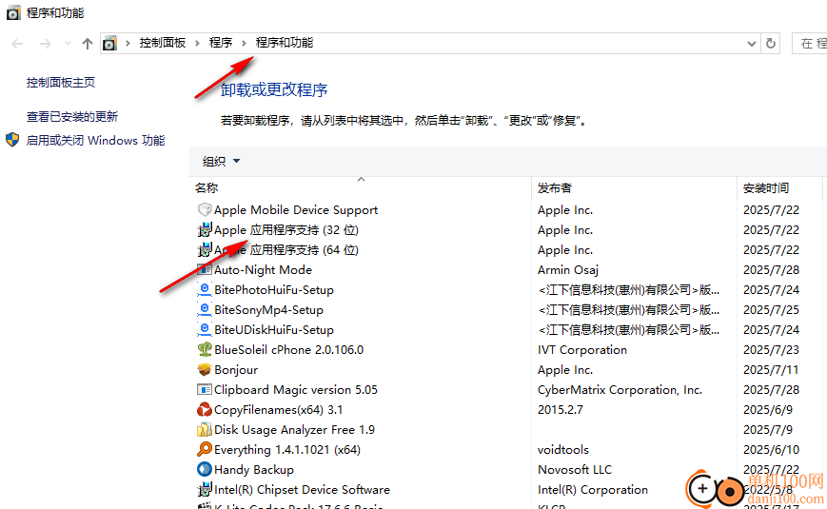Select BiteUDiskHuiFu-Setup entry
The image size is (827, 509).
(x=274, y=330)
